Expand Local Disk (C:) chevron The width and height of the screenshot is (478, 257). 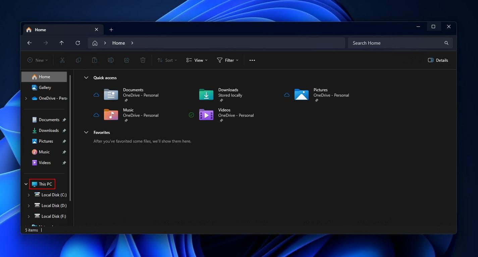[29, 195]
